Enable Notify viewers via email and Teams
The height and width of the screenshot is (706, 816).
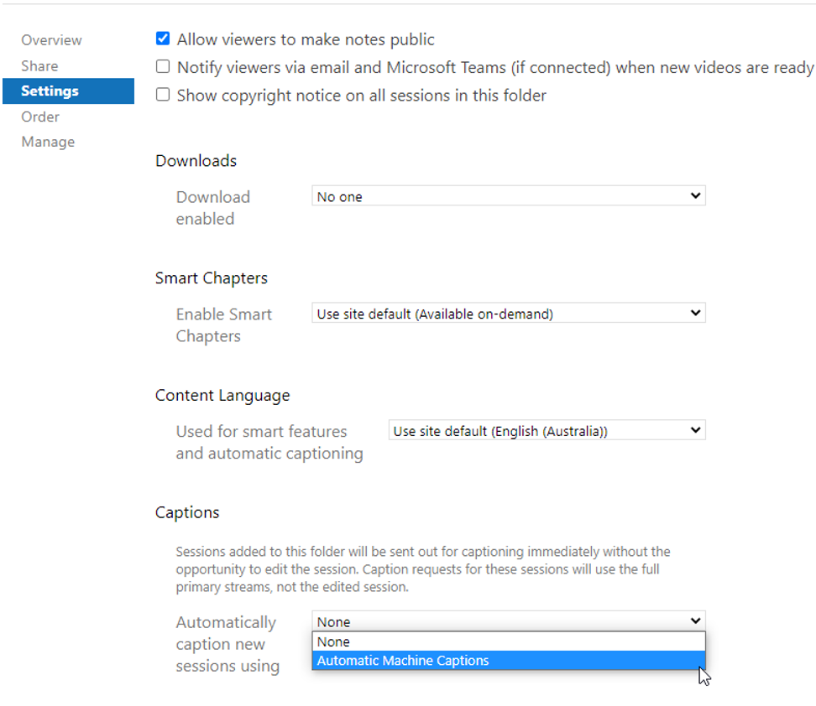[163, 66]
